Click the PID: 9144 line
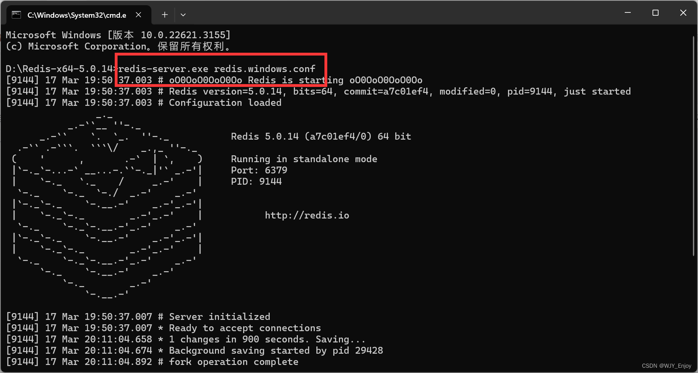The height and width of the screenshot is (373, 698). [256, 181]
